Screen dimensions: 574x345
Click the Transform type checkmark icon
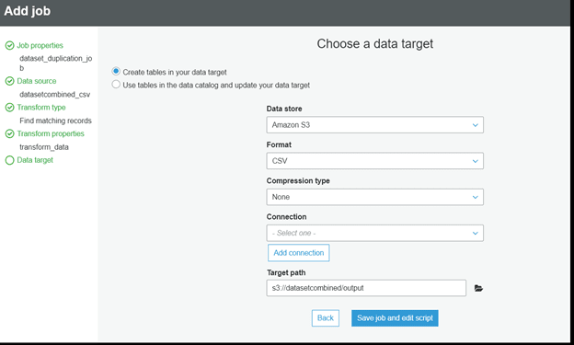click(x=9, y=108)
